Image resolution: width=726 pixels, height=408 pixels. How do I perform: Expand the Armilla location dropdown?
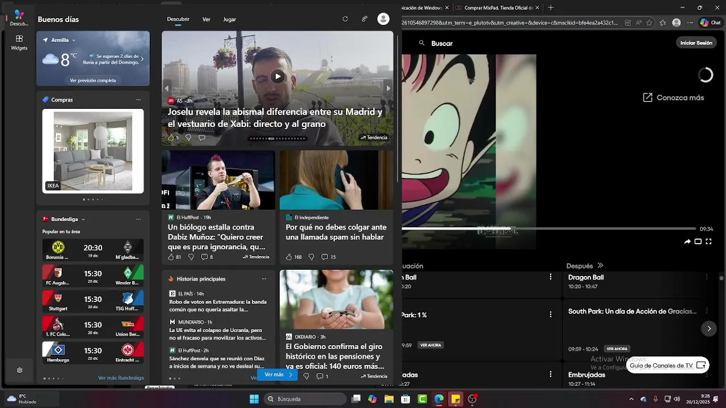(74, 40)
